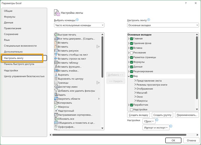Pick the Диспетчер имен icon
The image size is (201, 145).
56,87
